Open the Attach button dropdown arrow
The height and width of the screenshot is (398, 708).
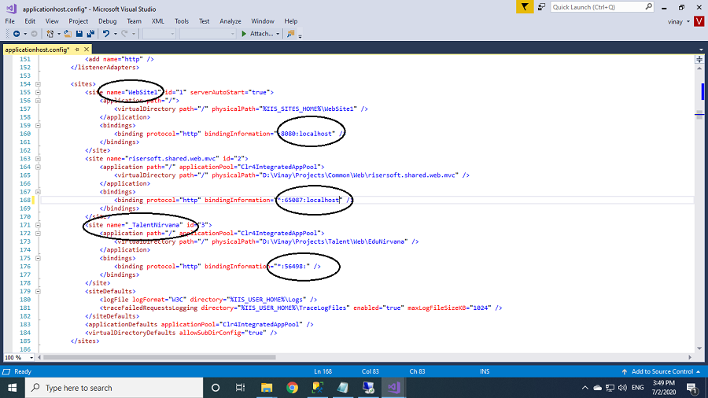coord(278,34)
